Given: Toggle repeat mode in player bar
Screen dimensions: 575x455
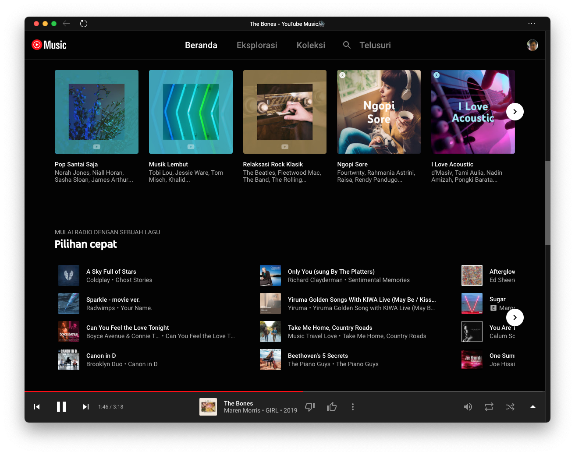Looking at the screenshot, I should [489, 407].
